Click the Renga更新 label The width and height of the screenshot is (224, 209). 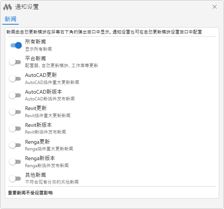coord(37,142)
